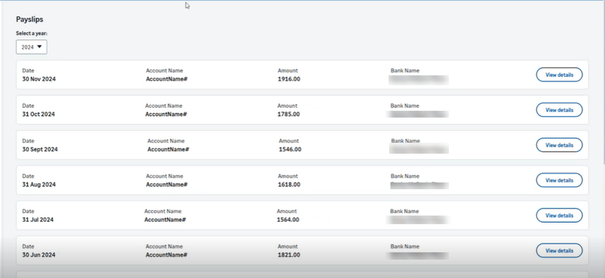Click the 'Select a year' label

click(31, 33)
